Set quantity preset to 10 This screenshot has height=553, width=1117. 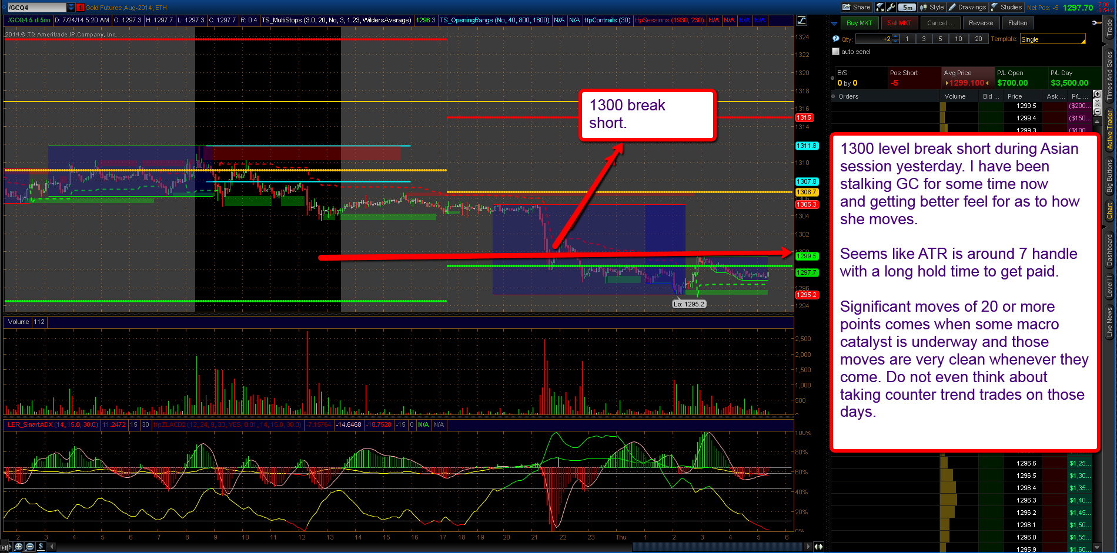[x=958, y=39]
